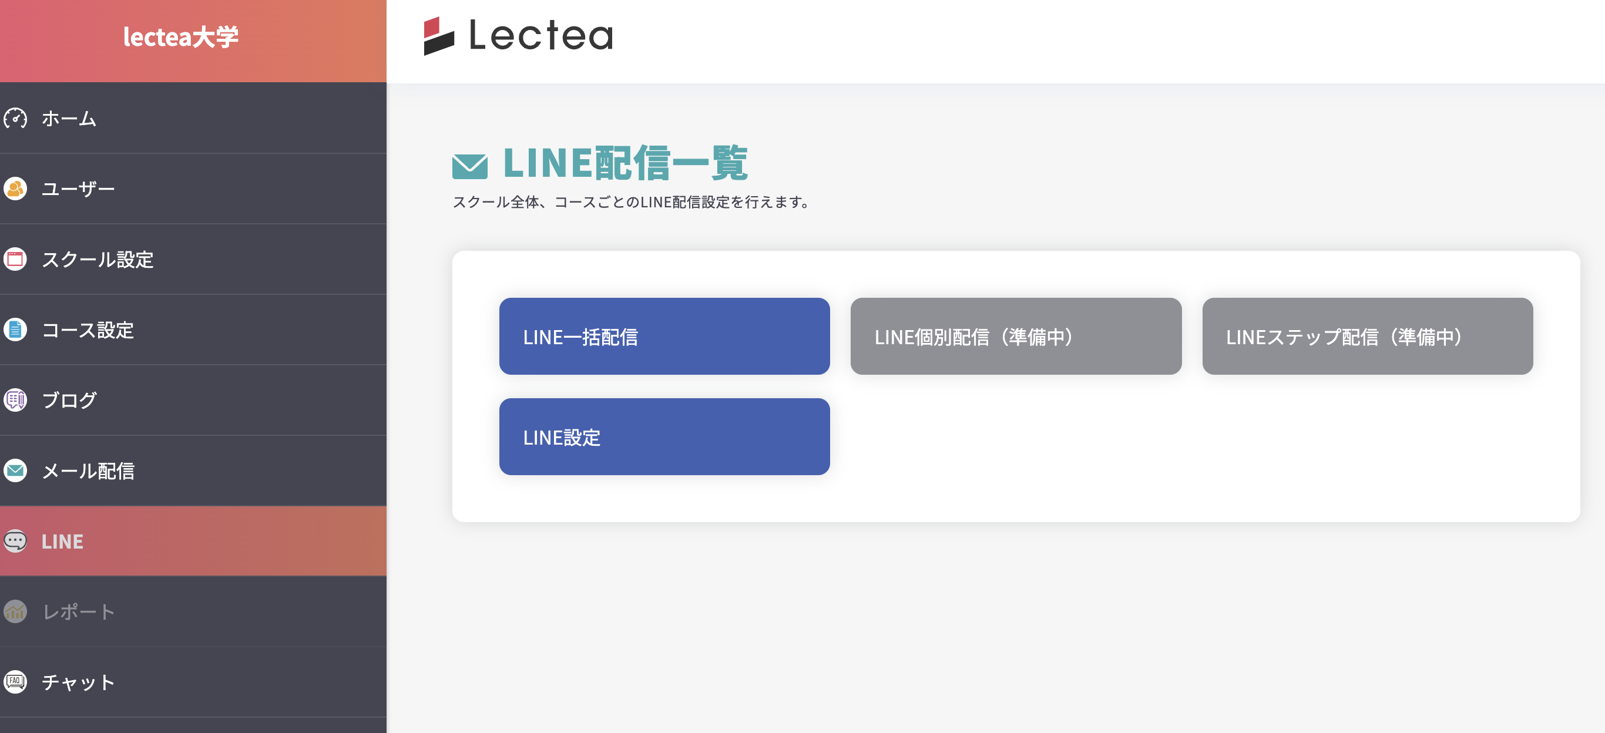Click the LINE speech bubble icon

(15, 540)
